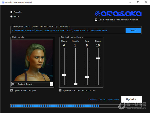The height and width of the screenshot is (113, 150).
Task: Disable the Update facial attributes checkbox
Action: pyautogui.click(x=60, y=90)
